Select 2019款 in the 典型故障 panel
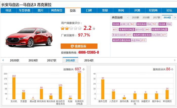The image size is (177, 108). 146,17
